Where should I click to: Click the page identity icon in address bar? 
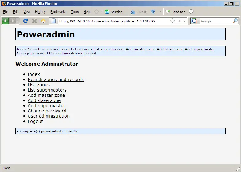pos(53,21)
